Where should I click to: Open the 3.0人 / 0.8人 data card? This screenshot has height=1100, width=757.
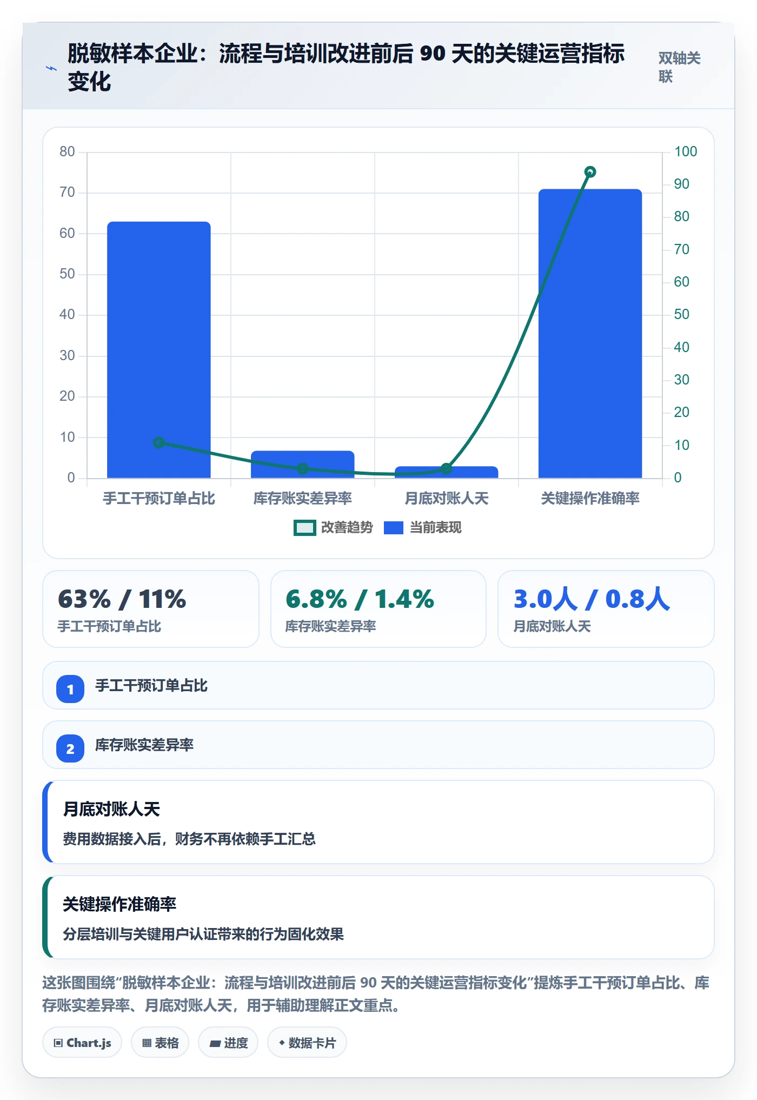606,609
